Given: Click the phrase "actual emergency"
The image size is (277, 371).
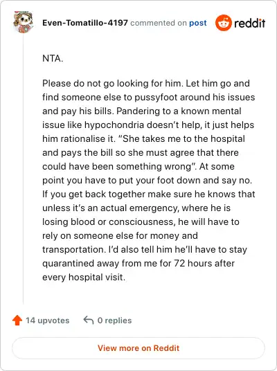Looking at the screenshot, I should (x=138, y=208).
